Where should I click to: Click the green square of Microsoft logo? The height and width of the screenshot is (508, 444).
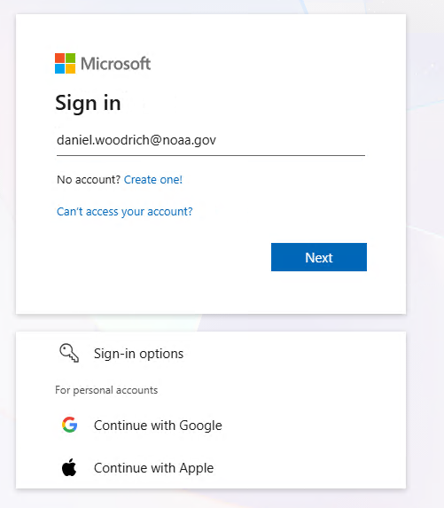pos(71,58)
